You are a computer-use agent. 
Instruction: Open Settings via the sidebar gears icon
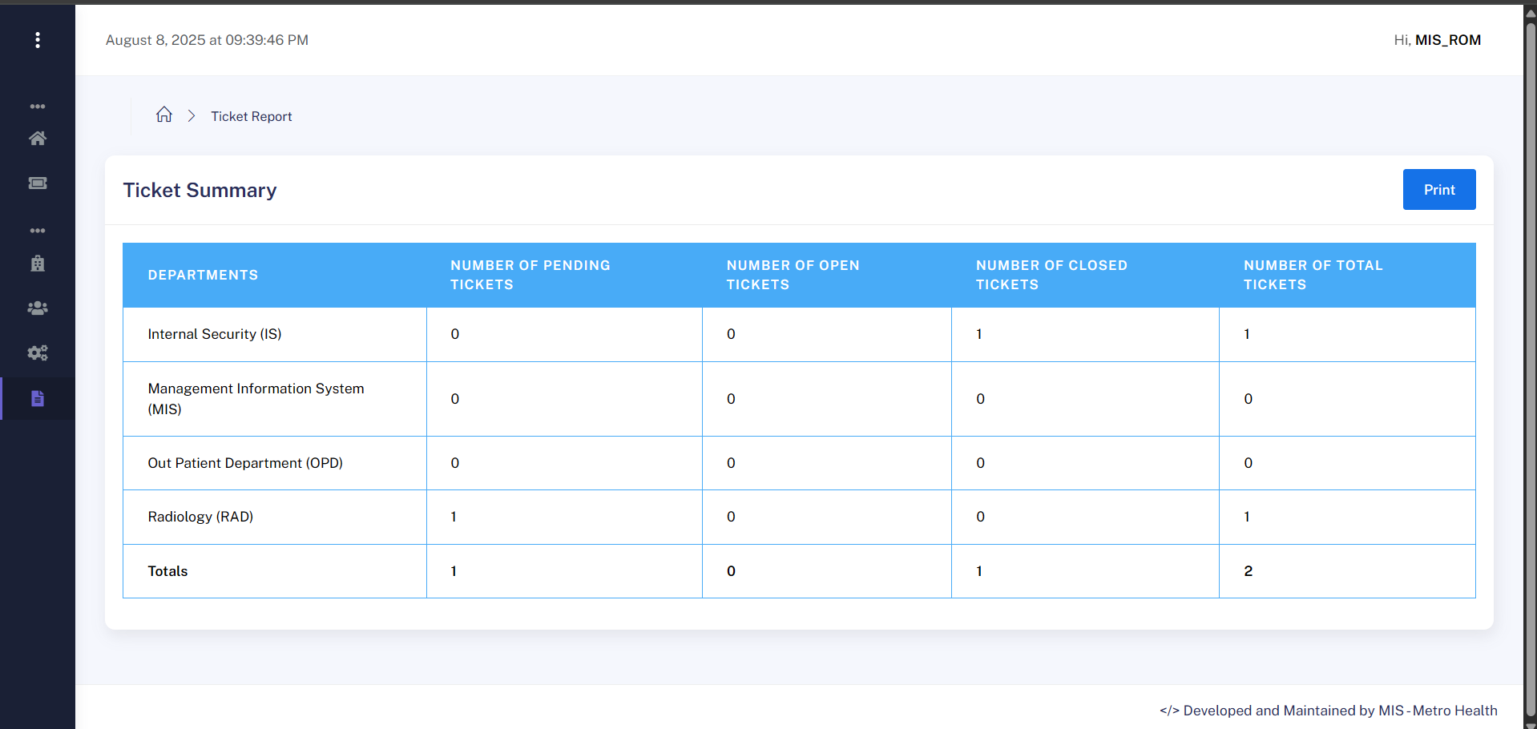coord(38,353)
